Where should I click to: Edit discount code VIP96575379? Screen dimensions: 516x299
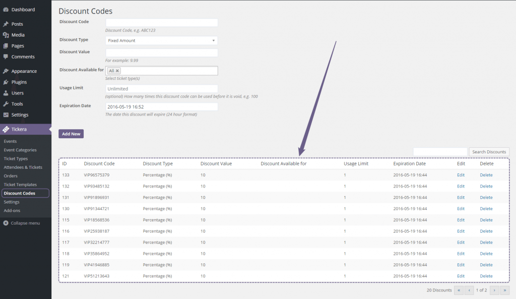(461, 175)
